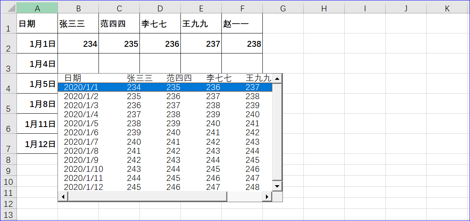
Task: Select column K header
Action: [447, 9]
